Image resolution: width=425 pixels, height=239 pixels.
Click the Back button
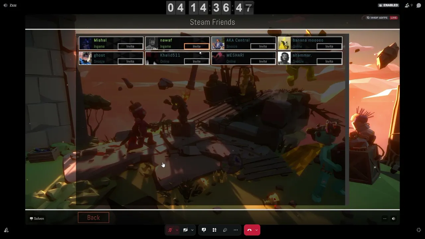[x=93, y=218]
